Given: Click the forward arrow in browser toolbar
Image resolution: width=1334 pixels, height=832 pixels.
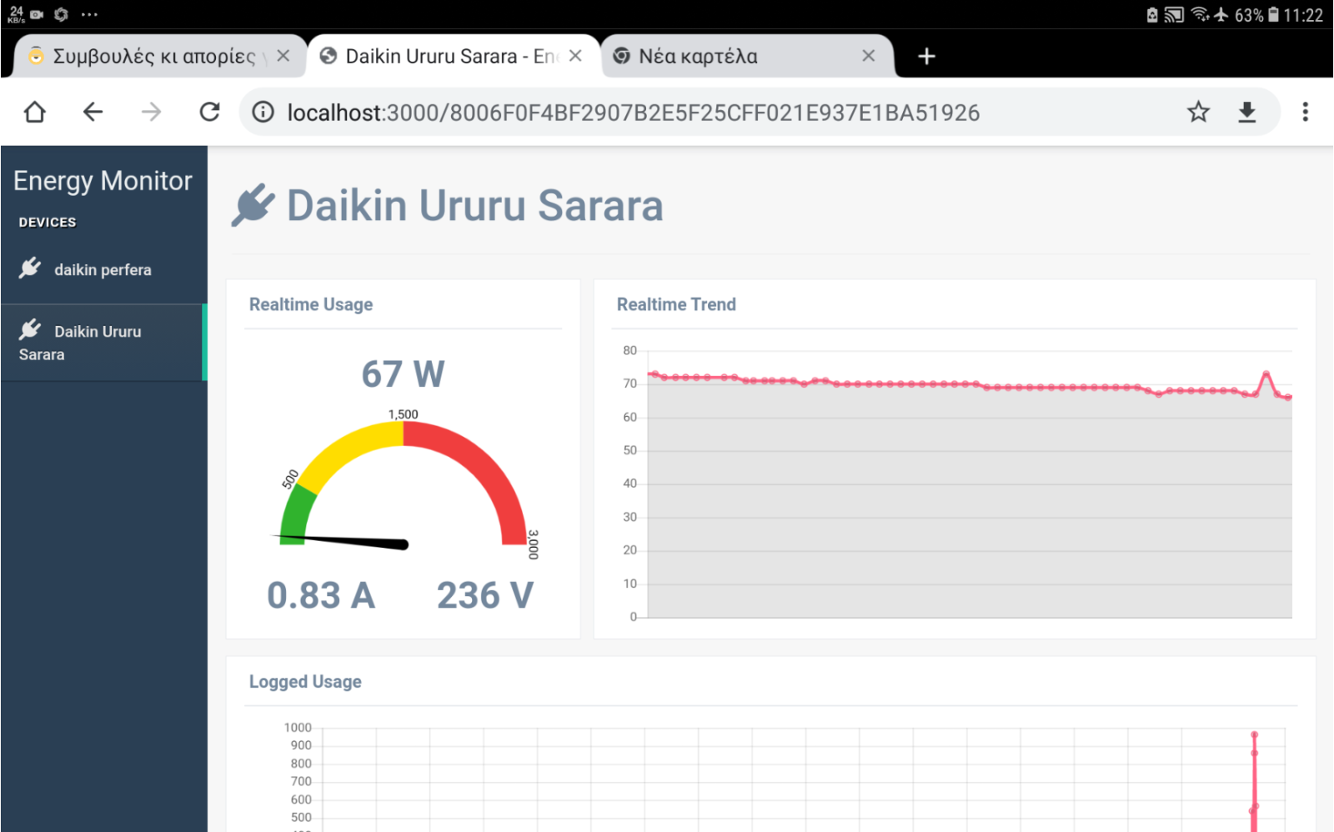Looking at the screenshot, I should [x=151, y=112].
